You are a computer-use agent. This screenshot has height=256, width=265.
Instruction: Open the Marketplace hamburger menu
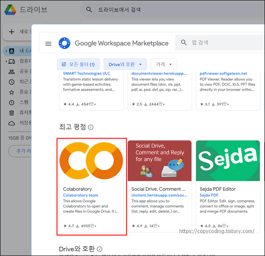[48, 44]
